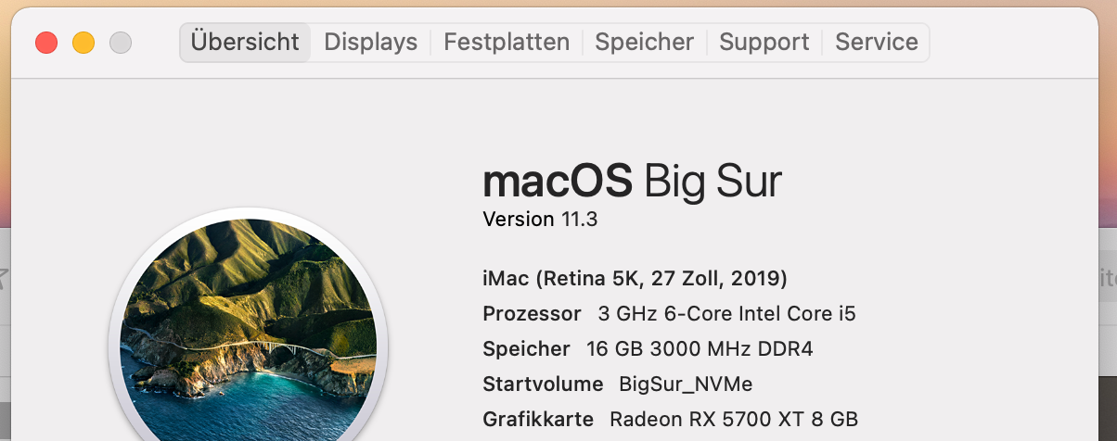
Task: Minimize window using the yellow button
Action: pyautogui.click(x=83, y=43)
